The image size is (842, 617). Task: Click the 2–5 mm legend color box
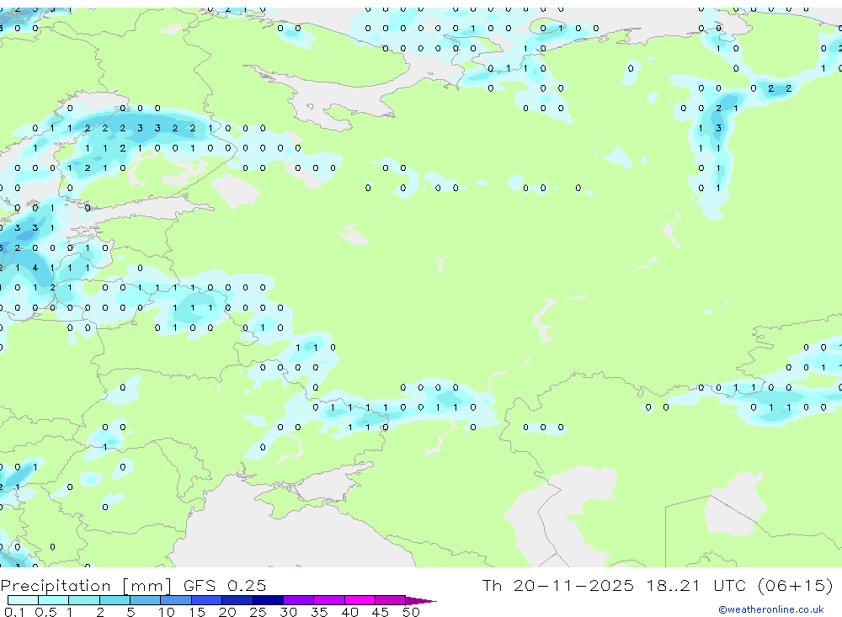tap(115, 600)
